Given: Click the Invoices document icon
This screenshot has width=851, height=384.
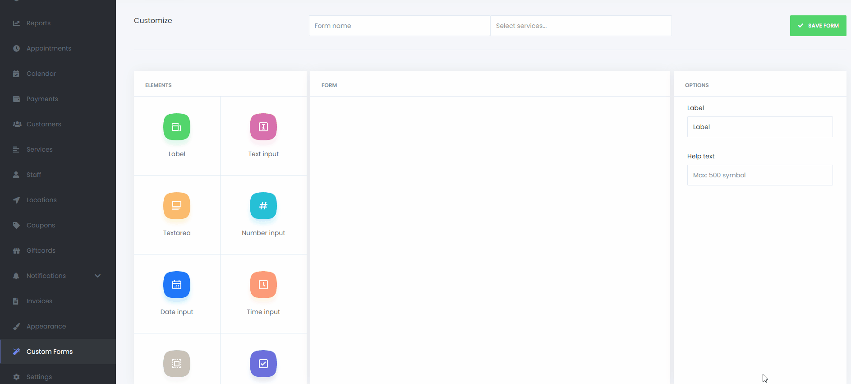Looking at the screenshot, I should tap(16, 301).
